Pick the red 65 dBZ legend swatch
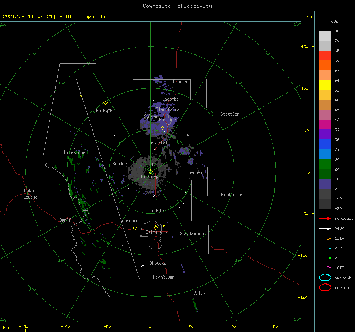 (325, 55)
